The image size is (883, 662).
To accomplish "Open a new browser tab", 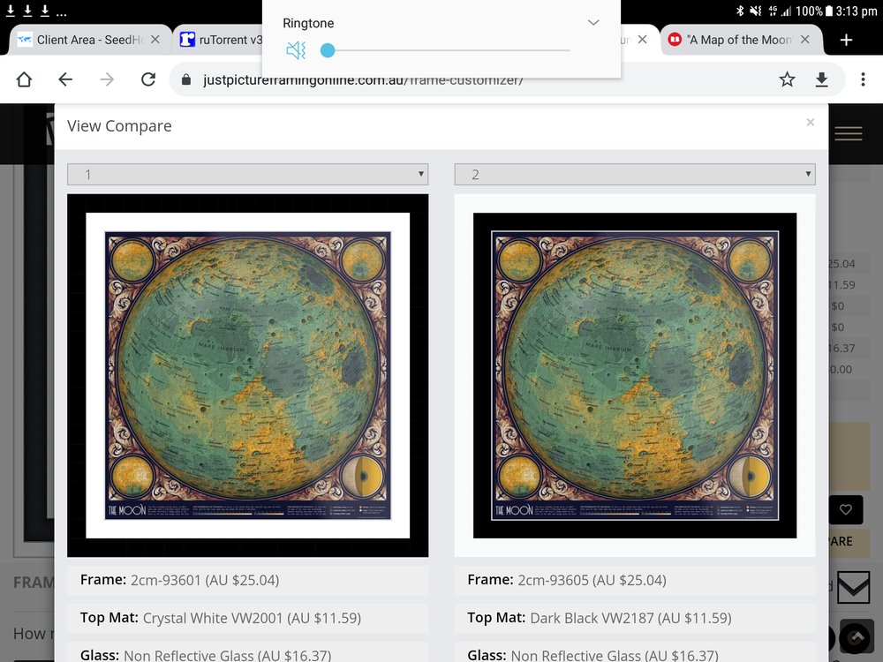I will click(x=846, y=40).
